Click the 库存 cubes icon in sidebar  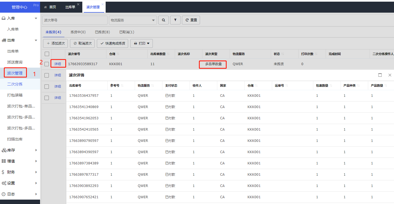pos(4,150)
